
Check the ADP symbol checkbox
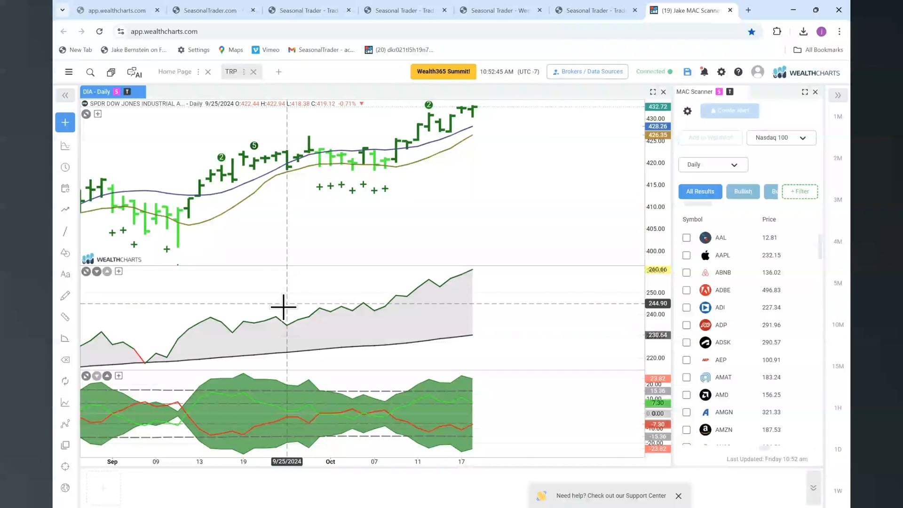click(x=687, y=325)
